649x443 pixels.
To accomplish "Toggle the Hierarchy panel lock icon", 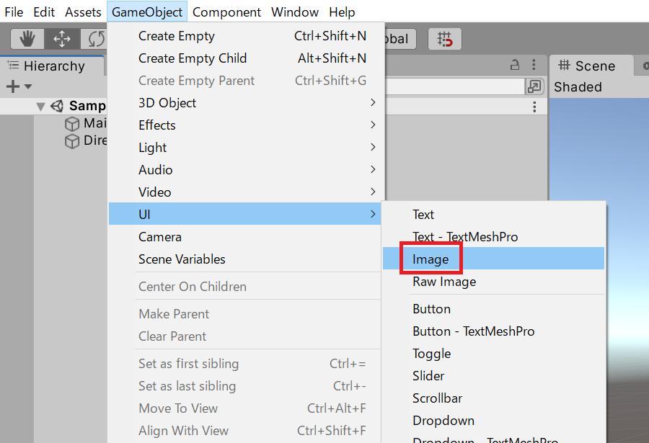I will point(515,65).
